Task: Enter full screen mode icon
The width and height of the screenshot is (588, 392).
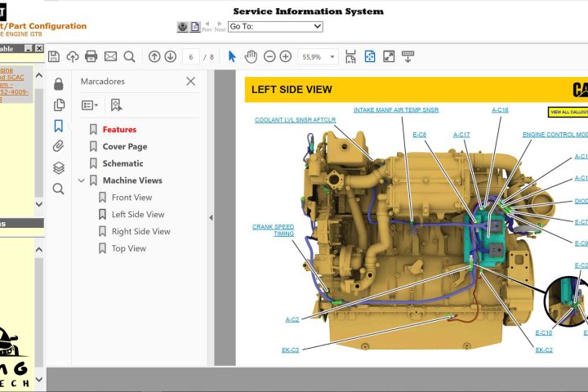Action: pos(389,56)
